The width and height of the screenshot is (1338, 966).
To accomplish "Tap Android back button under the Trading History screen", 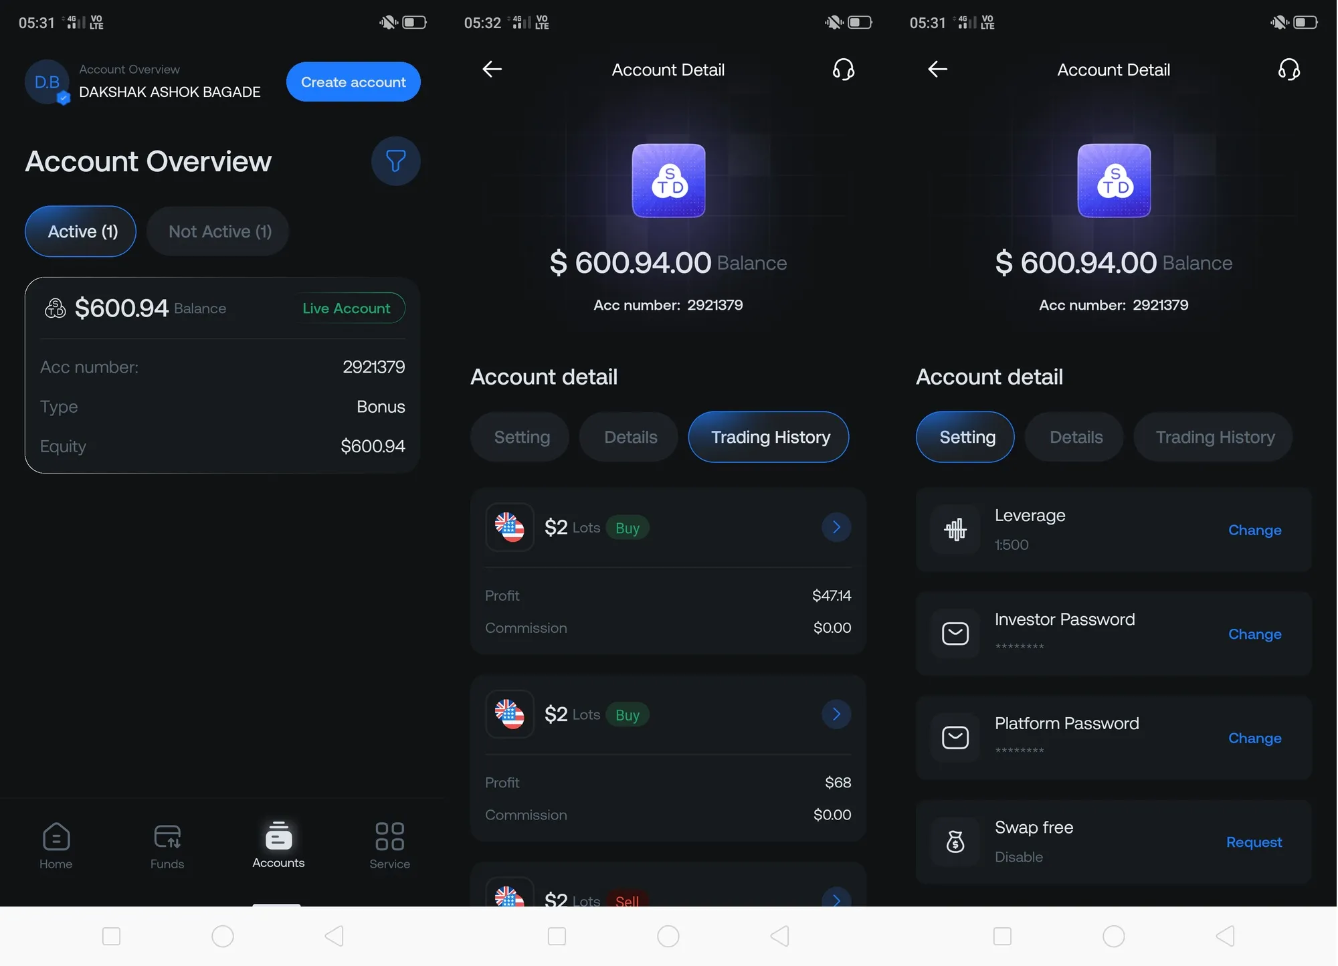I will pyautogui.click(x=780, y=936).
